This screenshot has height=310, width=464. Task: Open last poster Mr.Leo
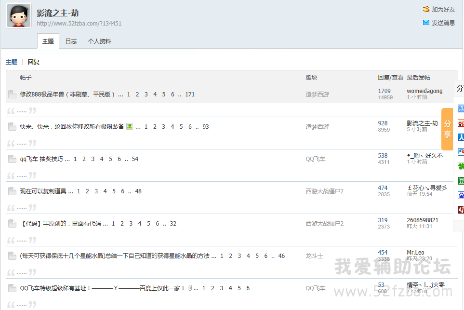coord(415,252)
